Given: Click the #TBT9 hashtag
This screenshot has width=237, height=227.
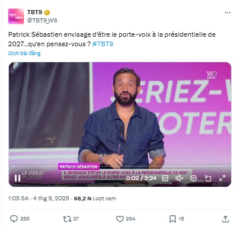Looking at the screenshot, I should pos(103,44).
